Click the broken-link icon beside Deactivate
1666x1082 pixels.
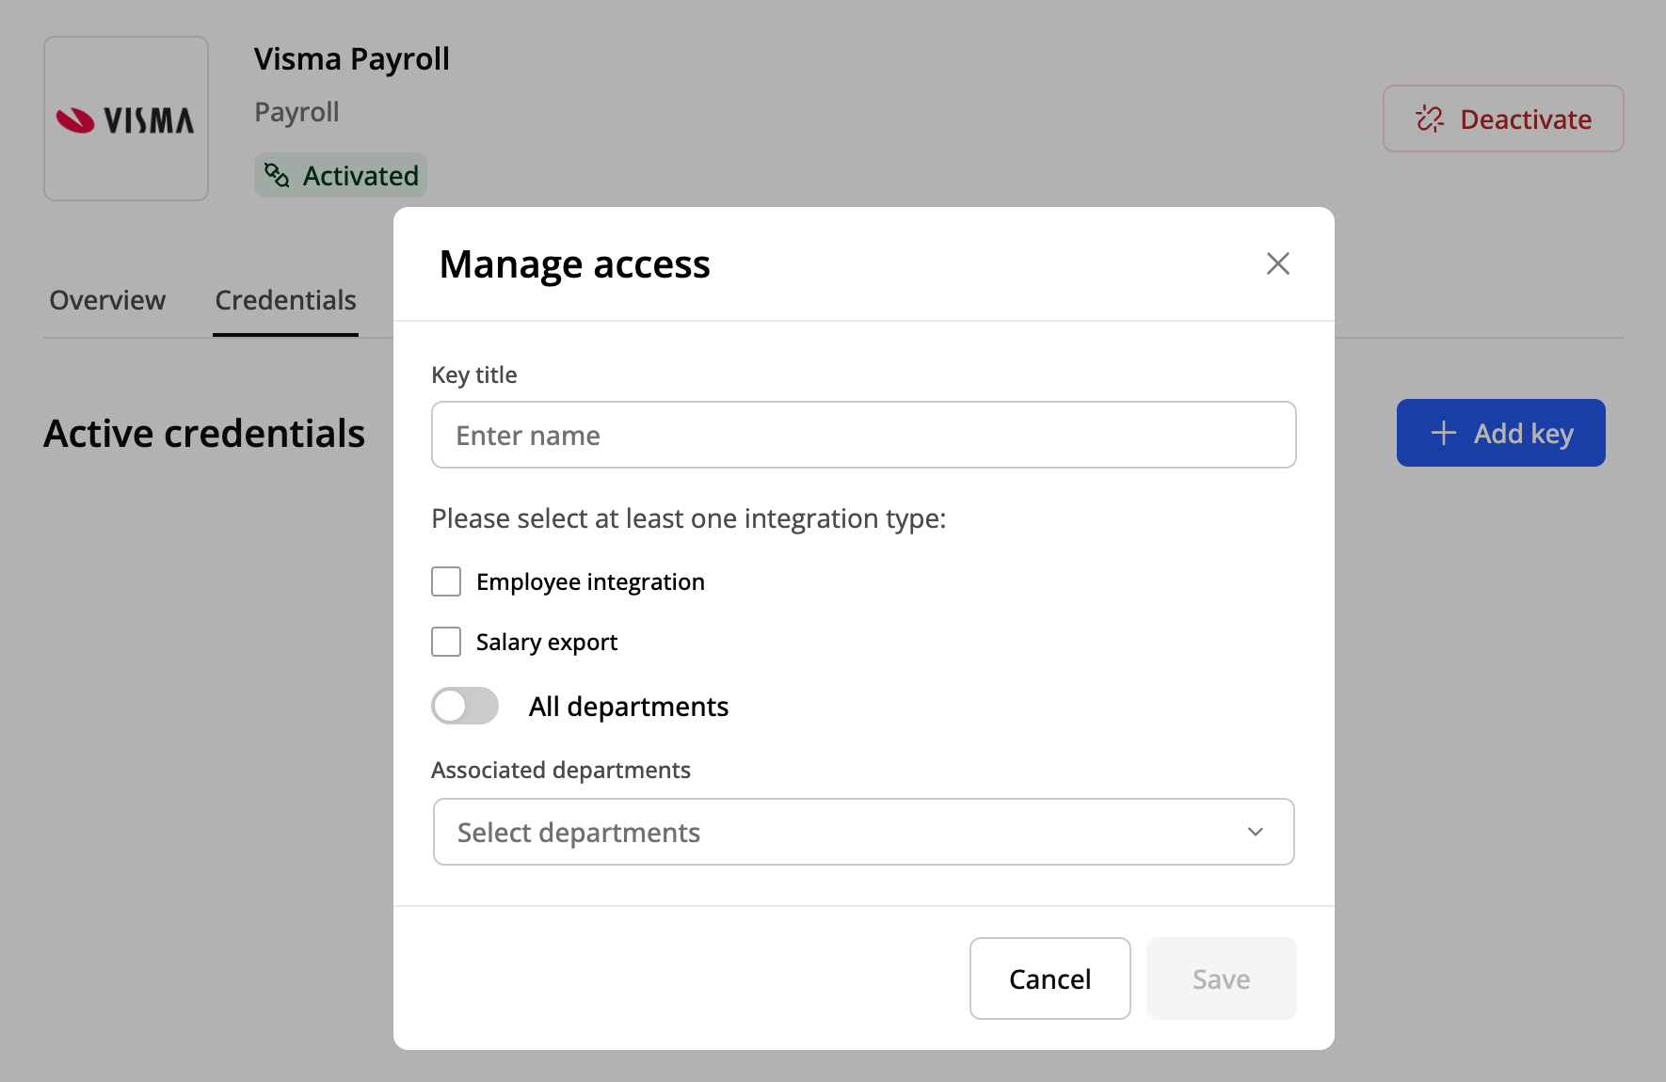pyautogui.click(x=1430, y=119)
